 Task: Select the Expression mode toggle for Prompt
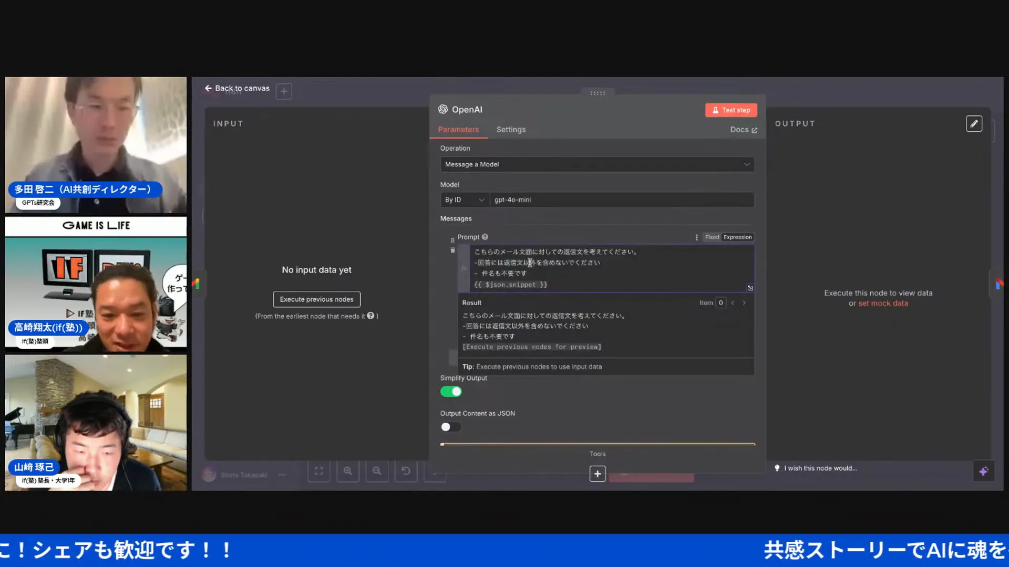737,237
